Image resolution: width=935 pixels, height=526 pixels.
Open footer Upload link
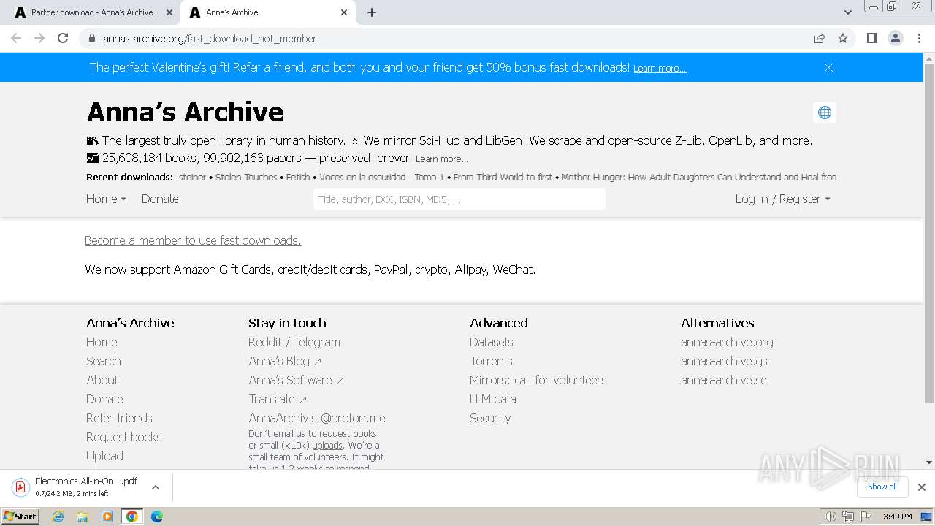[x=104, y=456]
